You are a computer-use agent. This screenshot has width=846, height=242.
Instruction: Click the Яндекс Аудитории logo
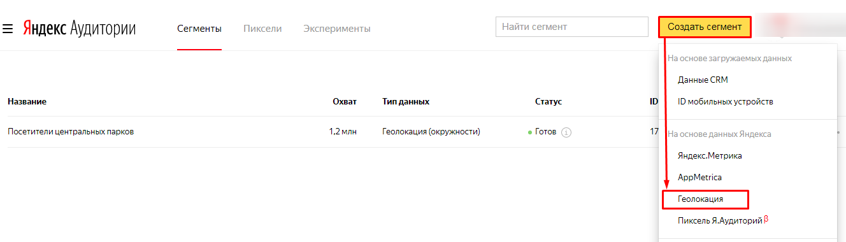(x=80, y=28)
